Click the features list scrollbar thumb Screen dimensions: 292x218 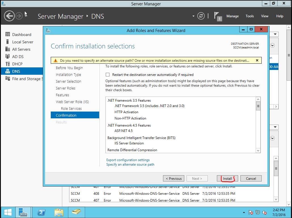258,106
